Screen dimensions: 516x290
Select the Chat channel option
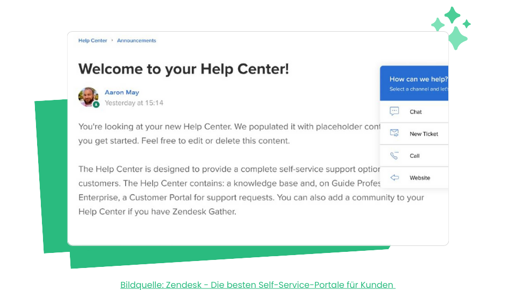pos(414,112)
